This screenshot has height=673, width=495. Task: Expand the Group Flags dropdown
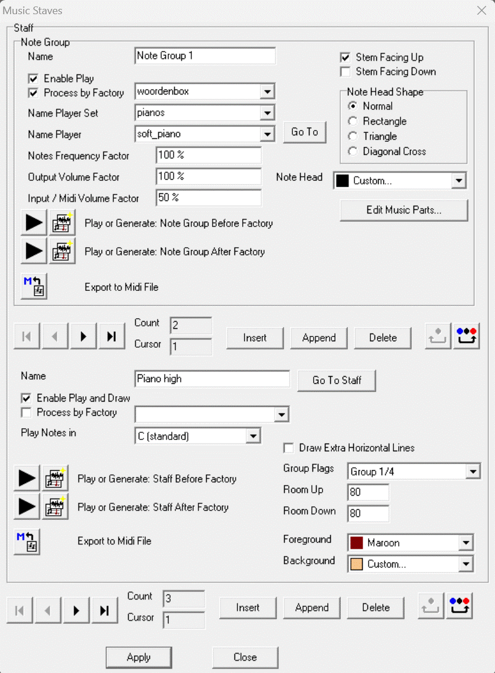(x=473, y=471)
